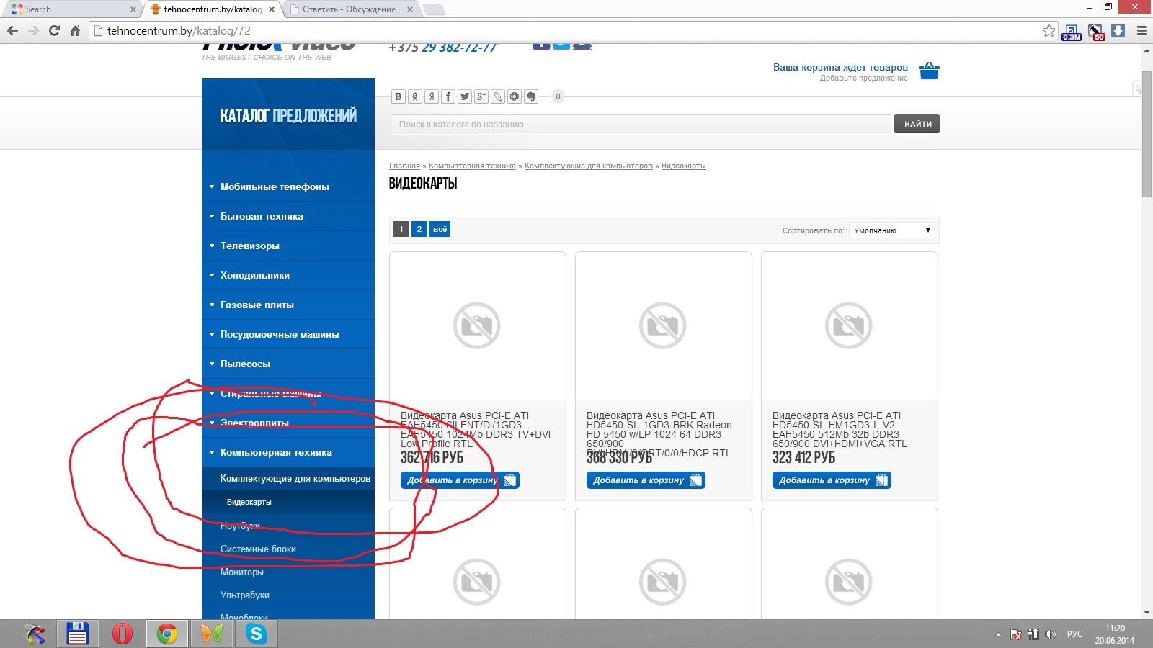The height and width of the screenshot is (648, 1153).
Task: Add EAH5450 SILENT card to basket
Action: (460, 480)
